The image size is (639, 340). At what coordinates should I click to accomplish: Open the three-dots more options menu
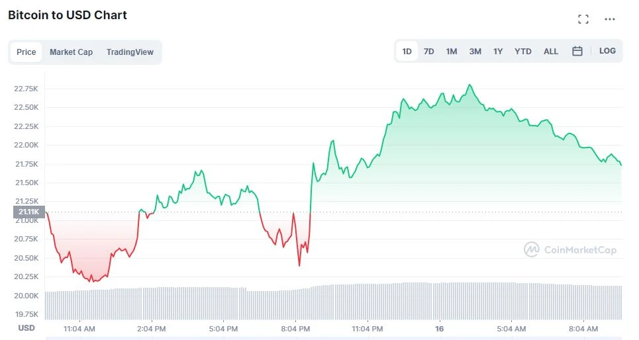tap(610, 19)
